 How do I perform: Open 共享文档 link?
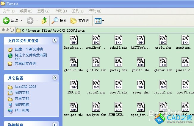pyautogui.click(x=22, y=99)
